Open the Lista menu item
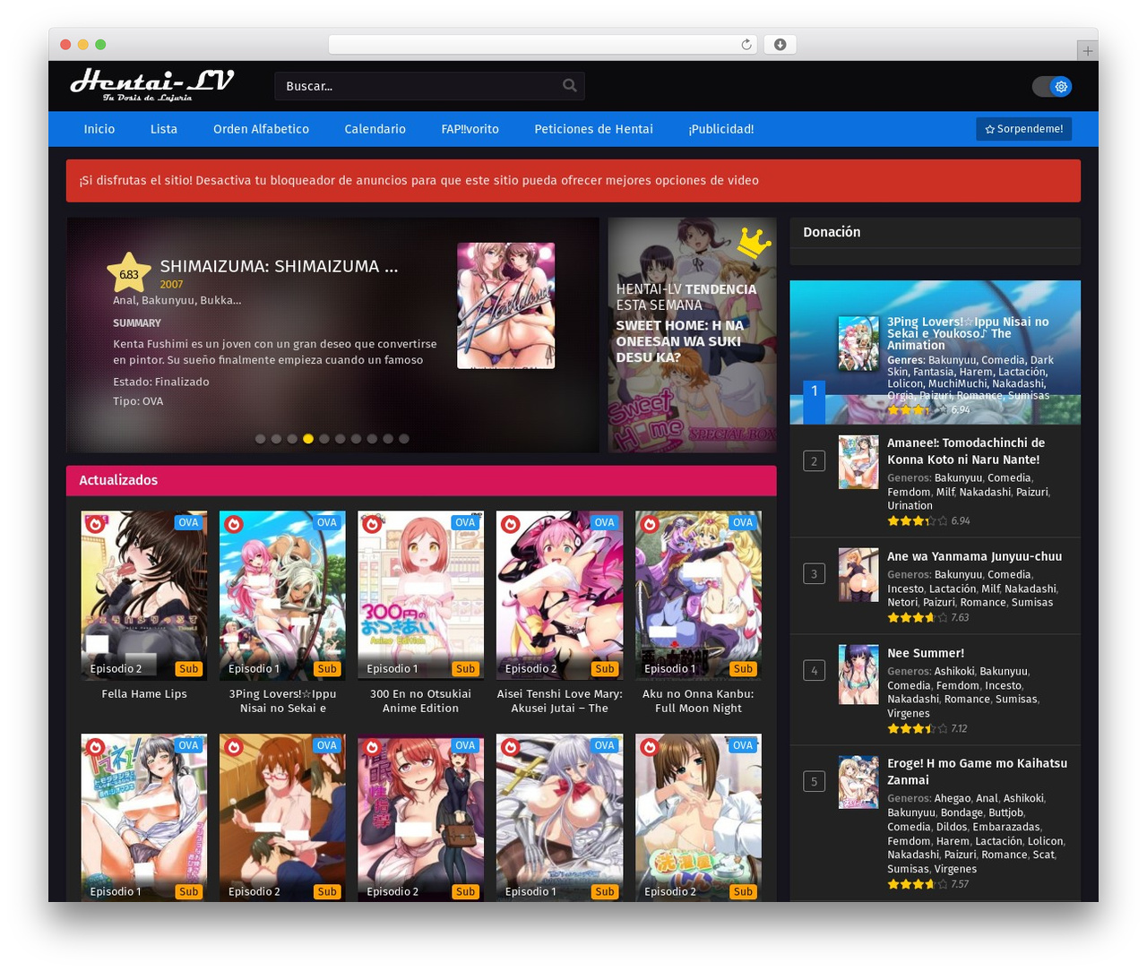 164,129
